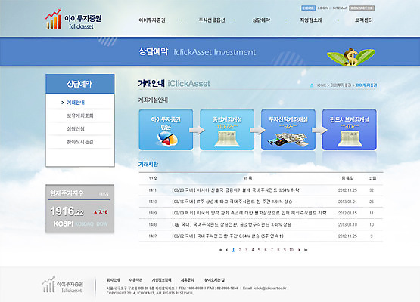Open 찾아오시는길 footer link
Image resolution: width=420 pixels, height=302 pixels.
[x=215, y=280]
